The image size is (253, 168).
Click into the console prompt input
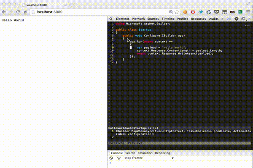pos(181,163)
